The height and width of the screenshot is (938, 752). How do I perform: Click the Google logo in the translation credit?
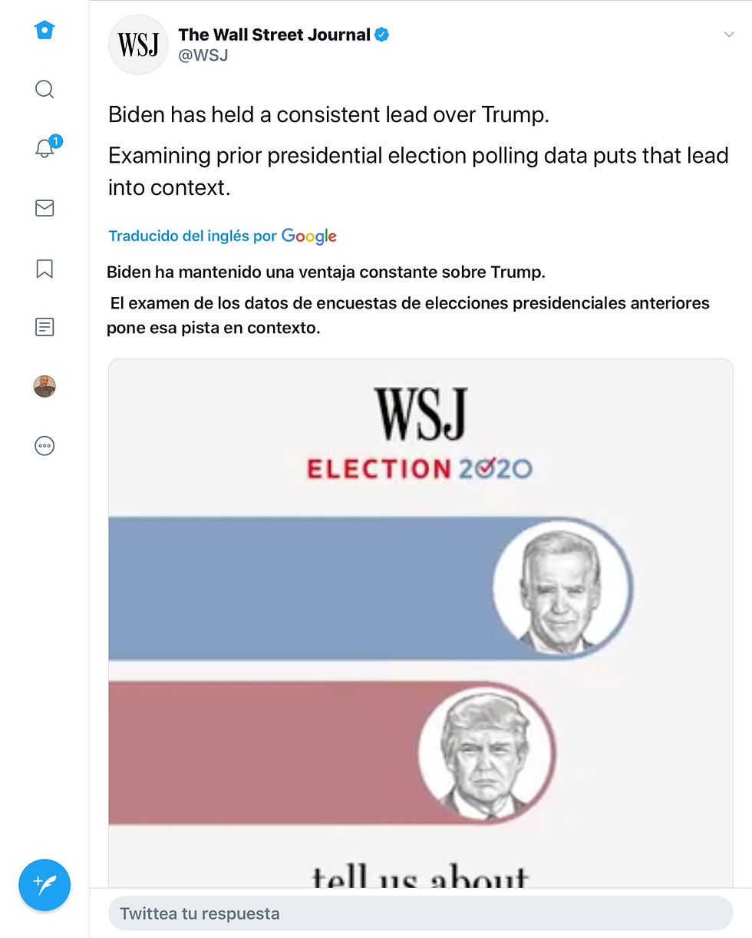point(309,236)
